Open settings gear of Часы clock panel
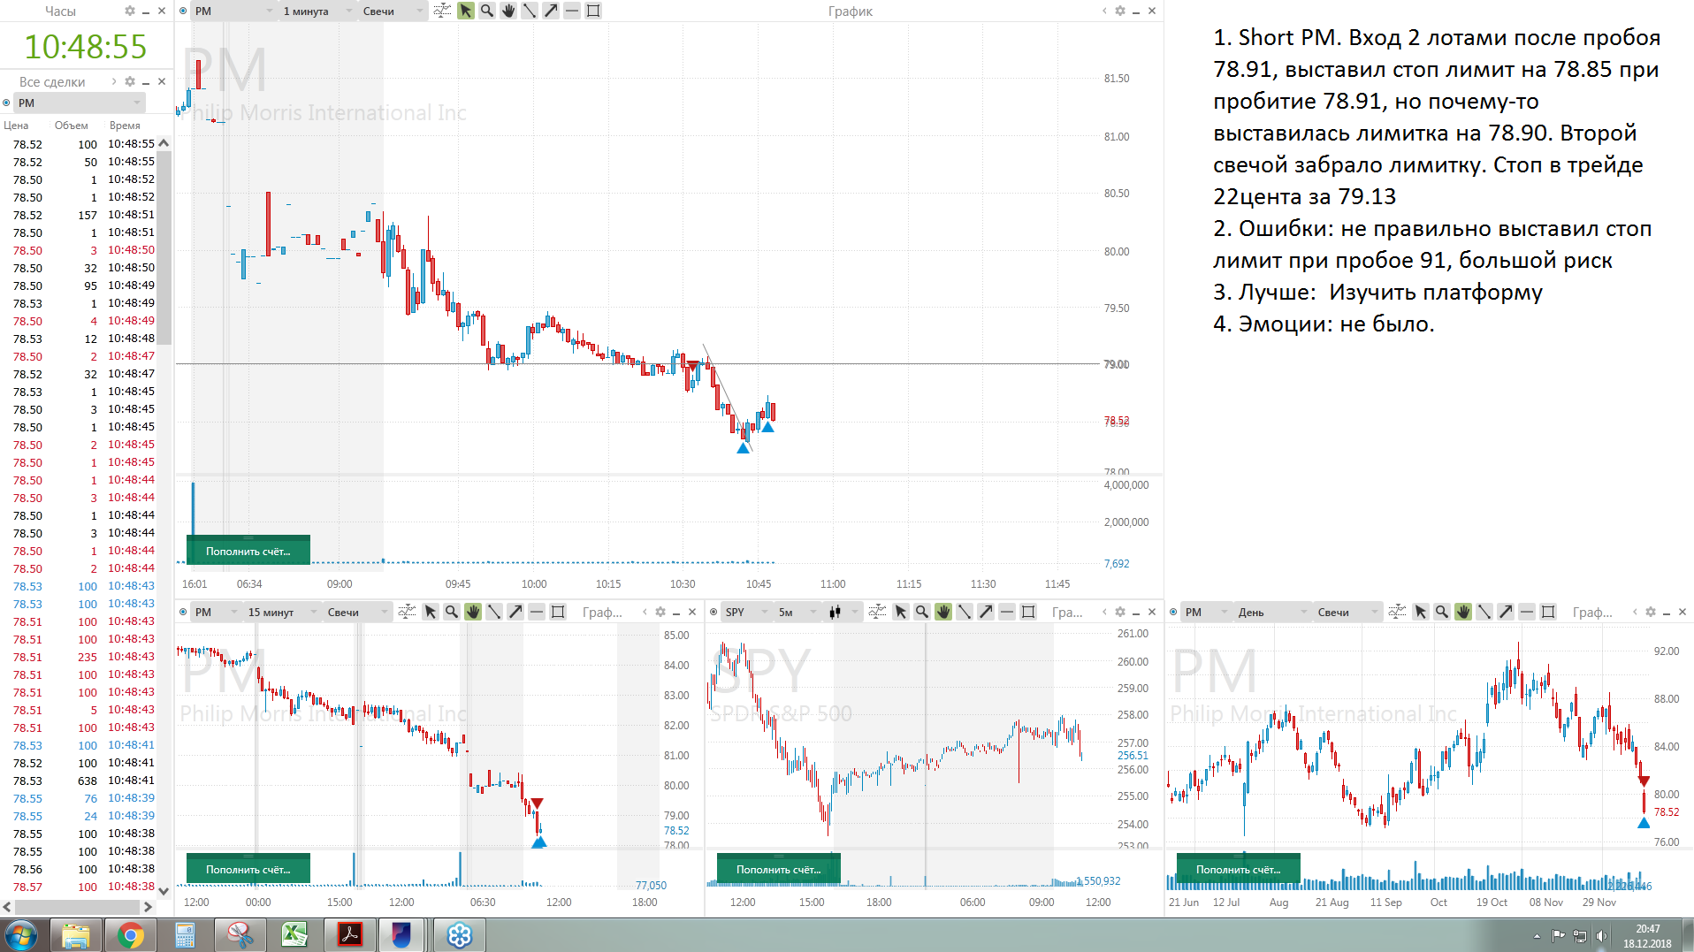1694x952 pixels. pos(130,11)
